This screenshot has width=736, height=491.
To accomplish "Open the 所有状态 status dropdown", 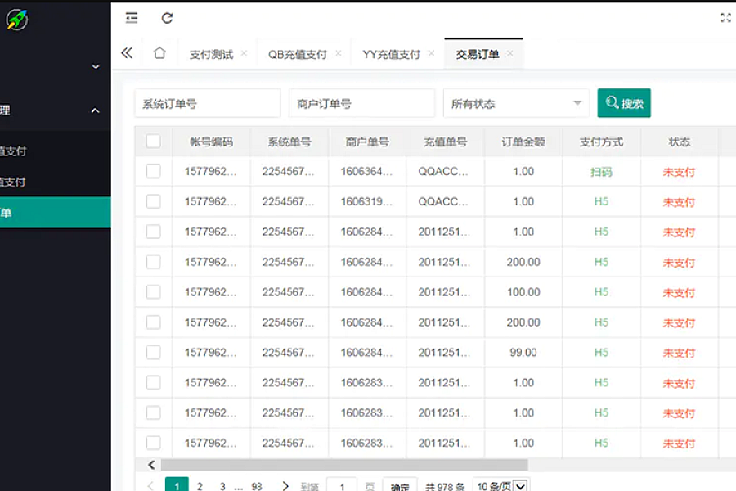I will coord(516,104).
